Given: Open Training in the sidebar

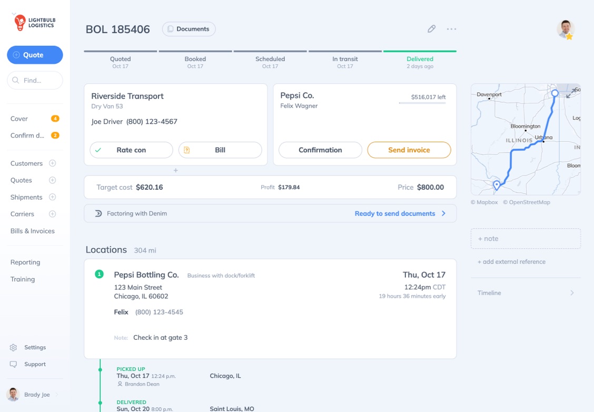Looking at the screenshot, I should [x=22, y=279].
